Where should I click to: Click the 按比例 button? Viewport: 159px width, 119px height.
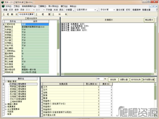(x=113, y=79)
